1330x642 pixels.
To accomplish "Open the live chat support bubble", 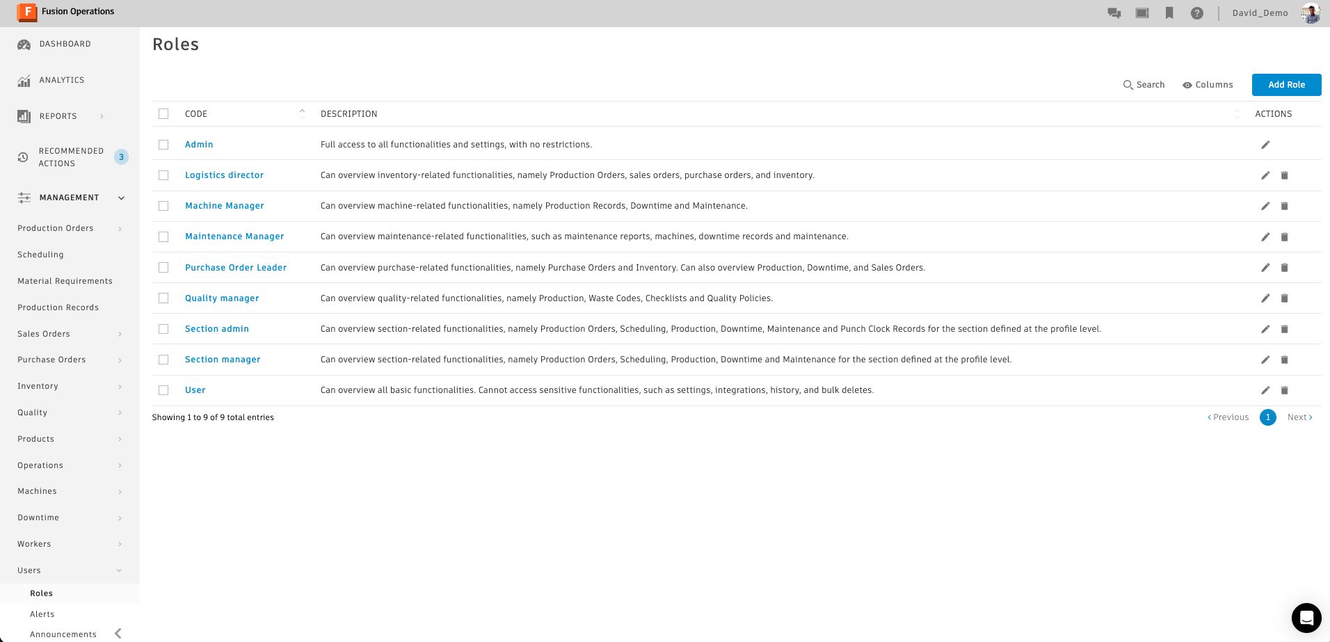I will pos(1306,617).
